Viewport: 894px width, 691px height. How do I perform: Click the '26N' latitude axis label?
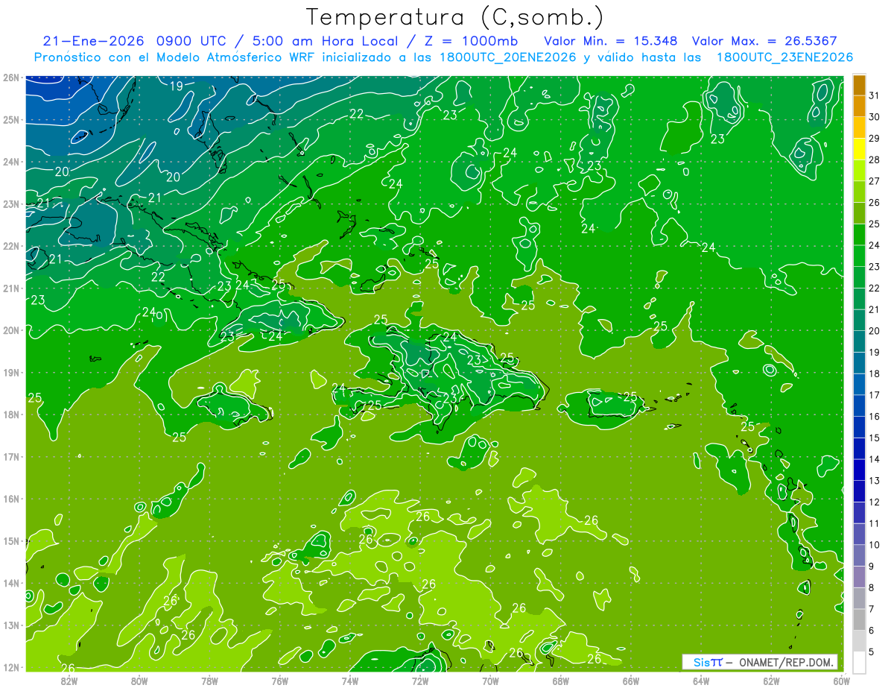point(11,78)
